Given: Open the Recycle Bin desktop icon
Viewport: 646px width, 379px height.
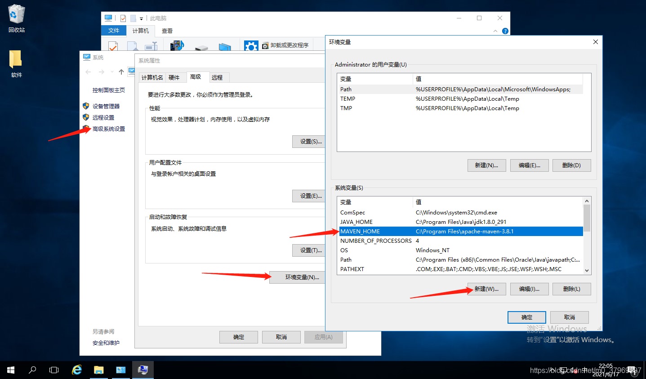Looking at the screenshot, I should tap(16, 18).
